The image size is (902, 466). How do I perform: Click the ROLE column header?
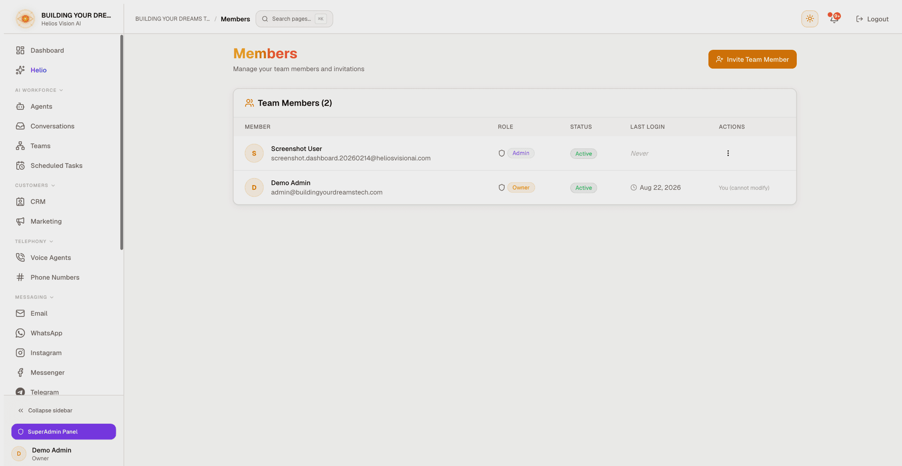point(505,127)
